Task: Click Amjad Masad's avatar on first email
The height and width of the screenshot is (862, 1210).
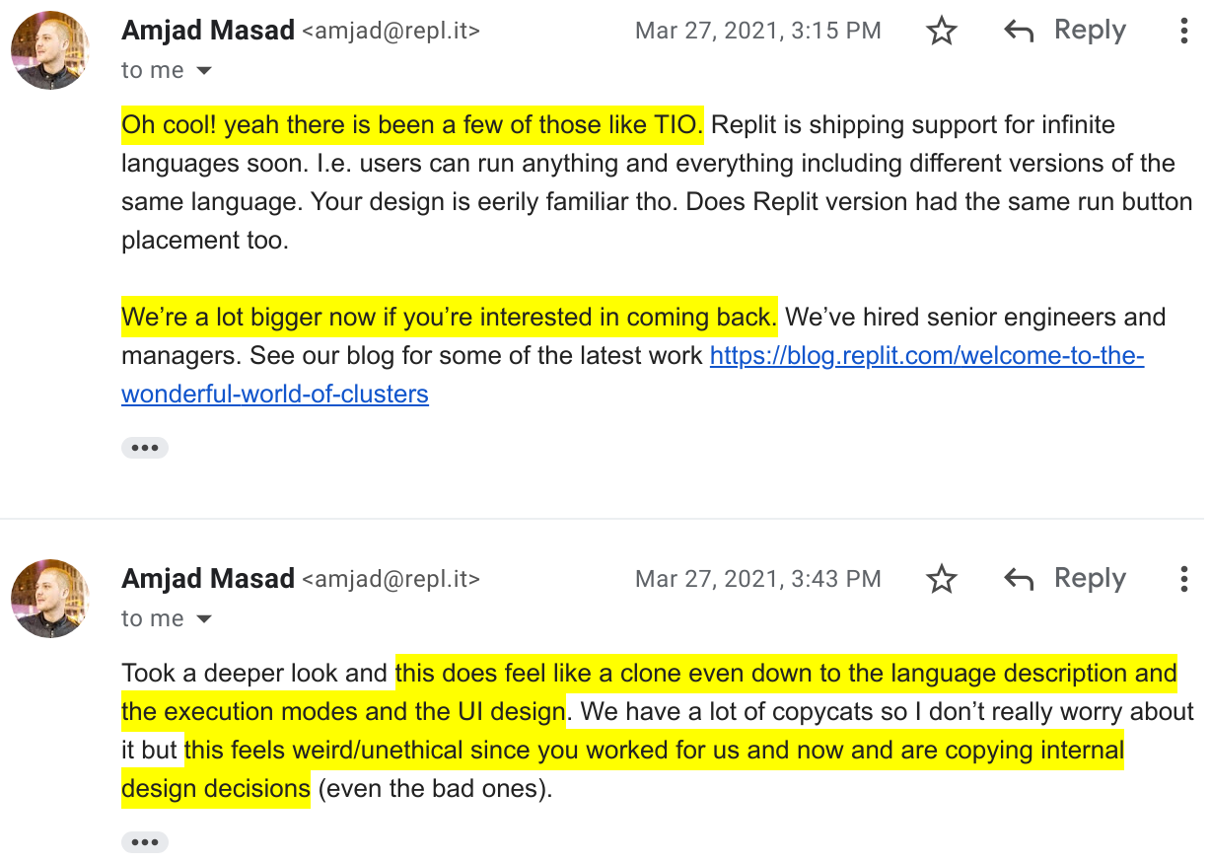Action: click(50, 50)
